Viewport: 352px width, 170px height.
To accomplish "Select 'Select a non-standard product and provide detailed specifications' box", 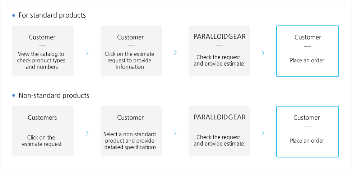I will coord(131,131).
